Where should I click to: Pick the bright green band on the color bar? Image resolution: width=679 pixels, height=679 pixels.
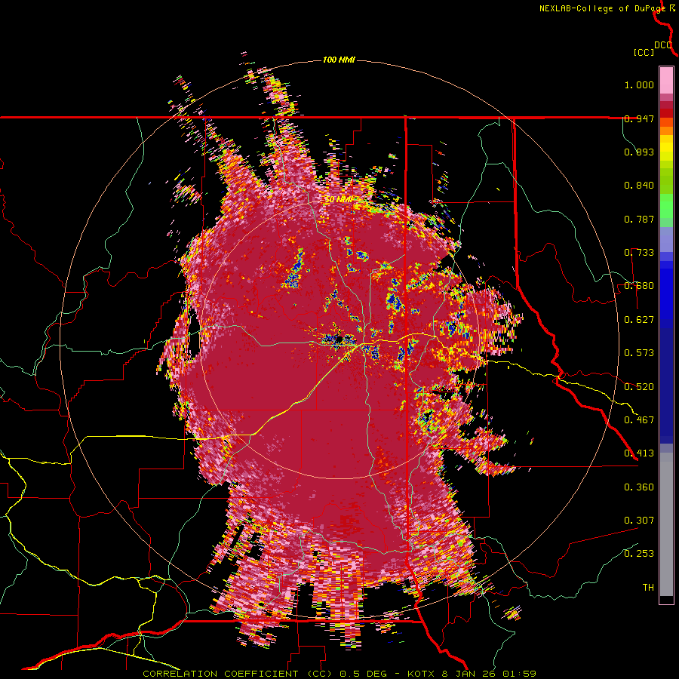(x=666, y=206)
